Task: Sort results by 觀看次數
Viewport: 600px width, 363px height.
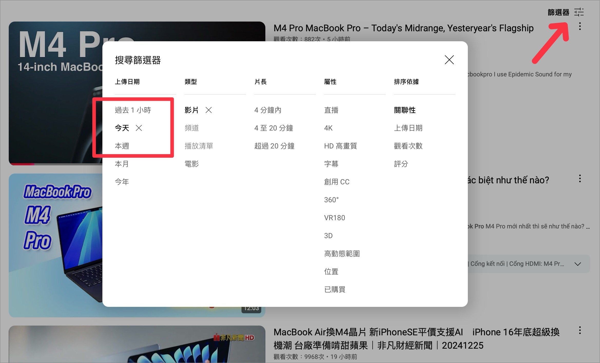Action: click(x=408, y=146)
